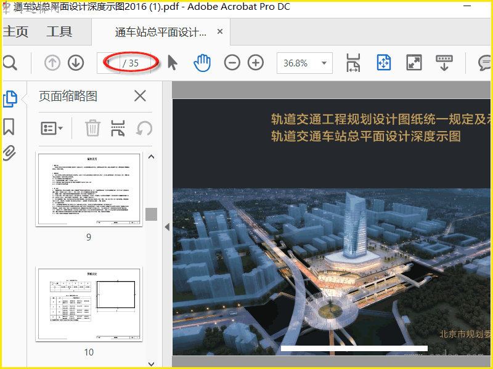This screenshot has height=369, width=493.
Task: Click the search magnifier icon
Action: tap(9, 63)
